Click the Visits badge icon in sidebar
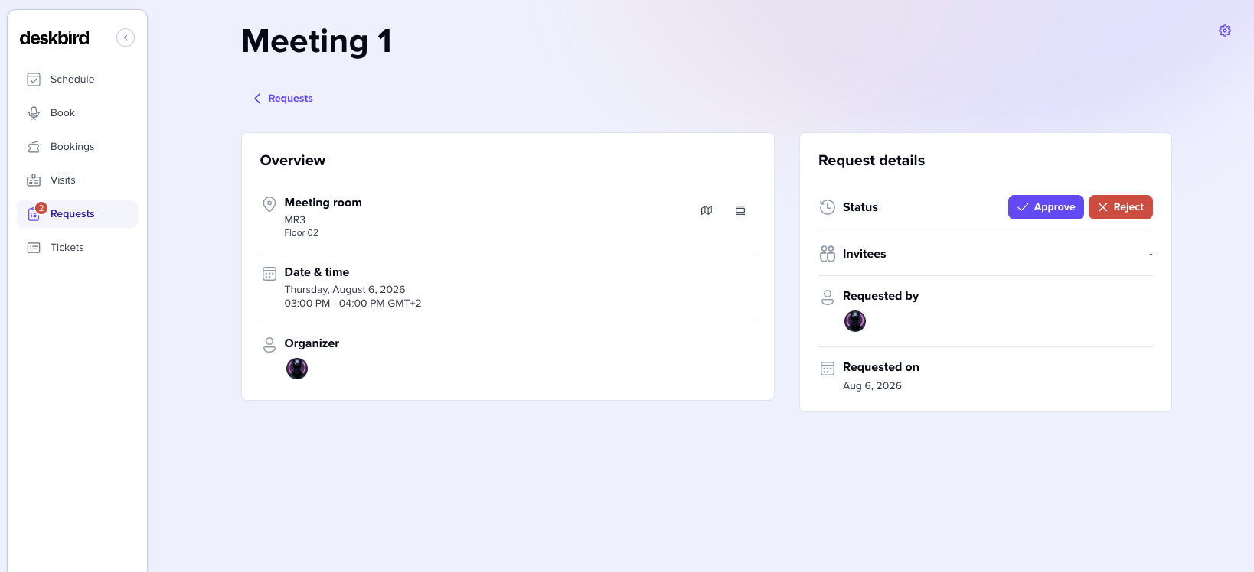The height and width of the screenshot is (572, 1254). [34, 180]
